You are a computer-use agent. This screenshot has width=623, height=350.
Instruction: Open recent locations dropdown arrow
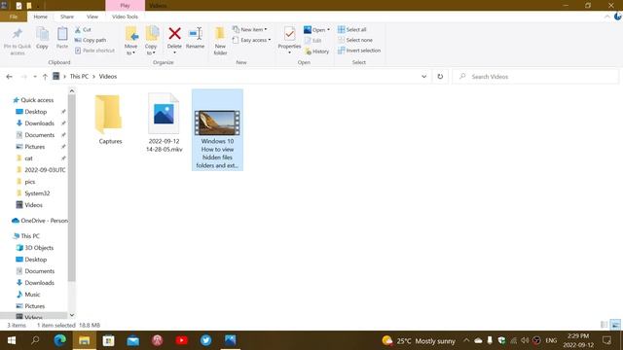[x=35, y=77]
